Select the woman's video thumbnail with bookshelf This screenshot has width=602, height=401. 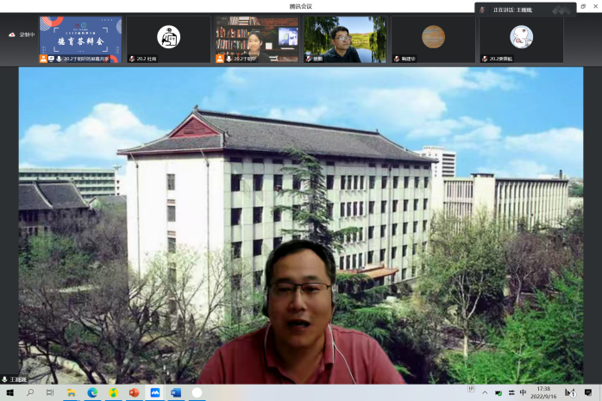click(x=257, y=39)
